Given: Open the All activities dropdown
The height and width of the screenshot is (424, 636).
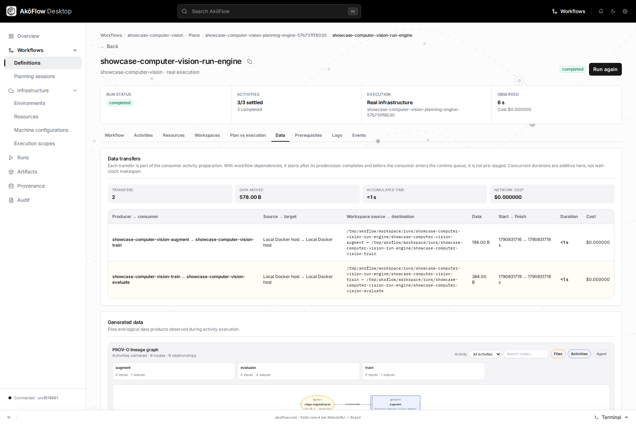Looking at the screenshot, I should coord(485,354).
